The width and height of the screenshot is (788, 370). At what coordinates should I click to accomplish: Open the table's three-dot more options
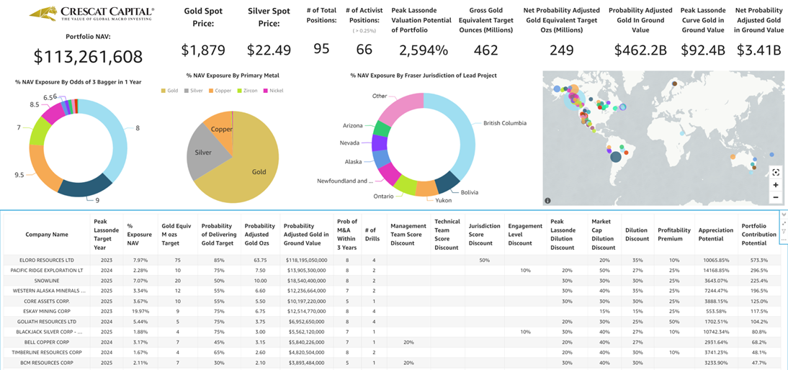tap(784, 240)
